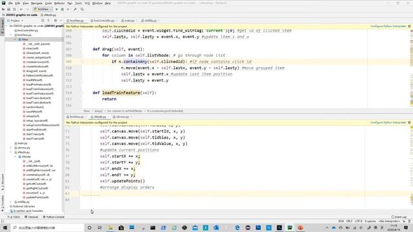This screenshot has height=232, width=413.
Task: Open Cortana circle icon on taskbar
Action: point(89,227)
